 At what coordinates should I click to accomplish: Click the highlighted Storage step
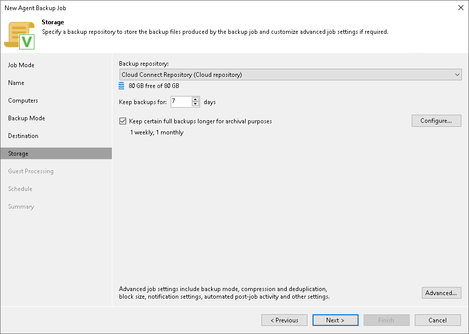click(18, 153)
